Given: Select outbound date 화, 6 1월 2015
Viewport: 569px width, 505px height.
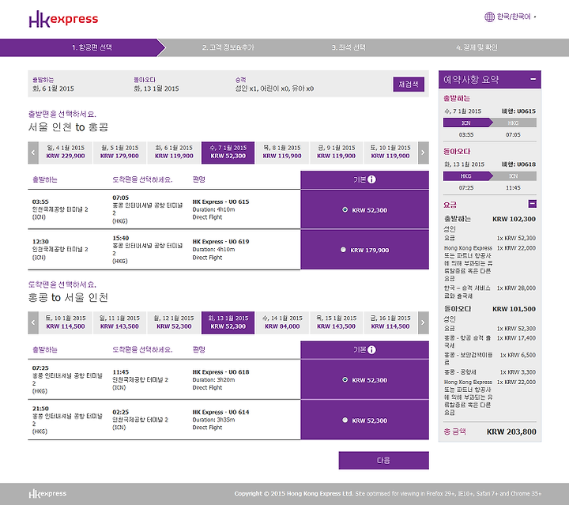Looking at the screenshot, I should [x=174, y=153].
